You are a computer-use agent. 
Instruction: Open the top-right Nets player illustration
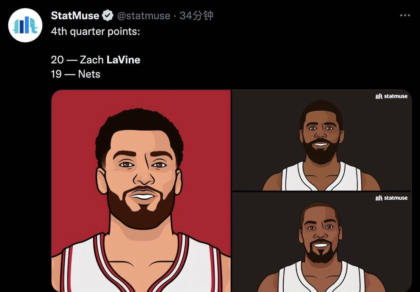tap(321, 140)
